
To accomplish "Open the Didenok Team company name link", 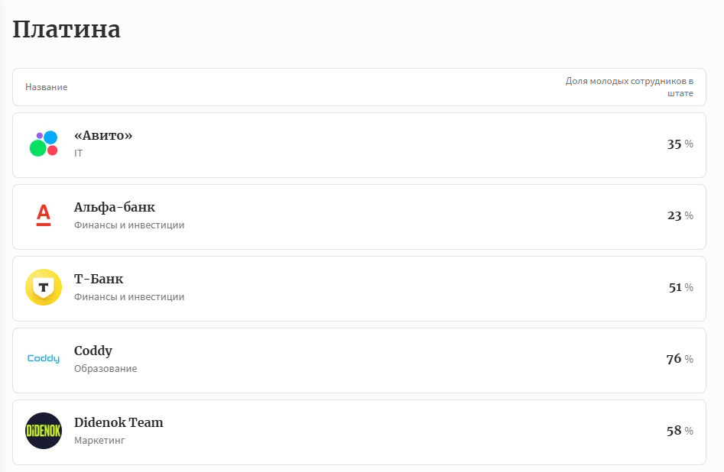I will tap(119, 422).
